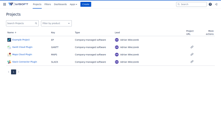Screen dimensions: 221x138
Task: Go to next page arrow
Action: [18, 72]
